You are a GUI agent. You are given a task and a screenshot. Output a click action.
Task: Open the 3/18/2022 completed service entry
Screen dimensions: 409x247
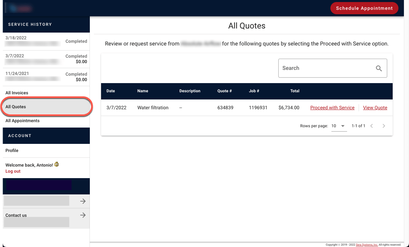46,41
